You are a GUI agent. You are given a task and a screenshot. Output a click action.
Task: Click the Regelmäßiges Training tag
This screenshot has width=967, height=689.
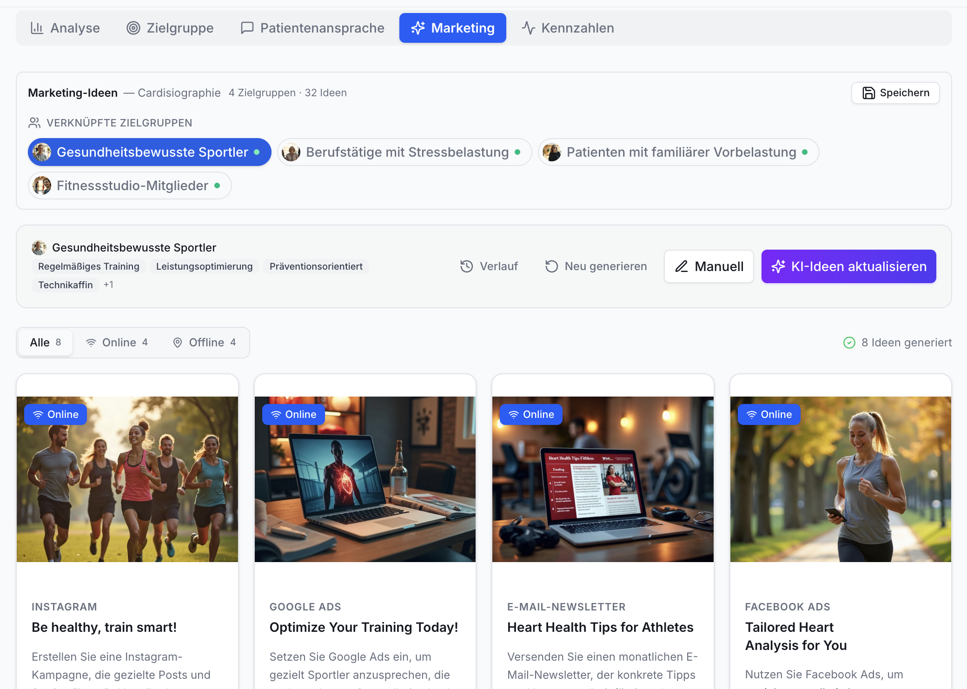click(x=89, y=266)
